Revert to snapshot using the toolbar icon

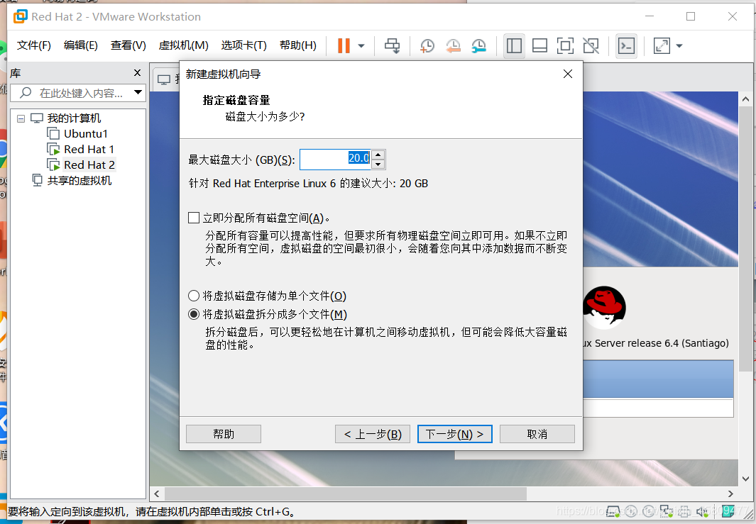(453, 46)
